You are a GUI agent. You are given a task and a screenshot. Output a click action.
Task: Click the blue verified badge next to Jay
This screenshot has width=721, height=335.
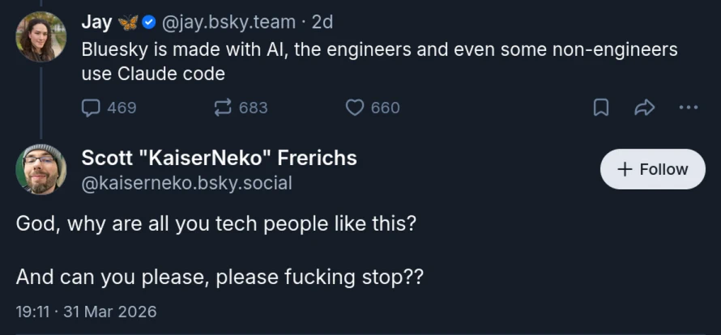(149, 22)
